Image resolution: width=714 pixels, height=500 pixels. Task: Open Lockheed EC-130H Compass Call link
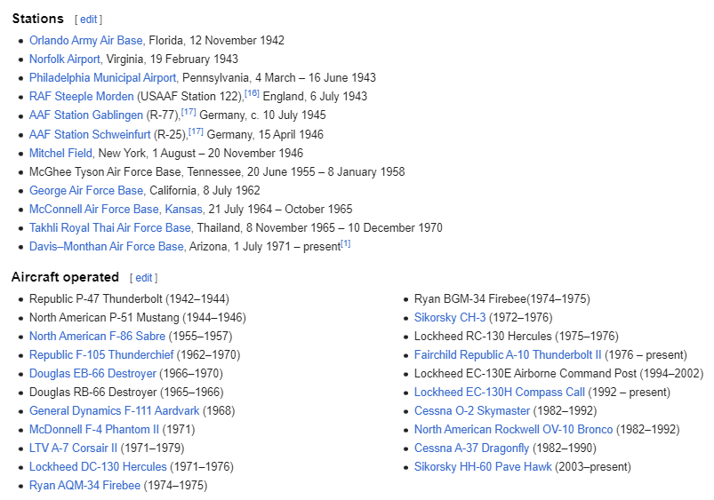point(499,393)
